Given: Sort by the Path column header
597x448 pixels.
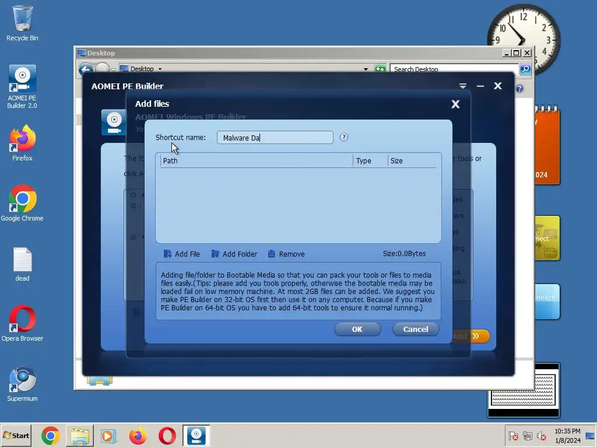Looking at the screenshot, I should point(257,161).
